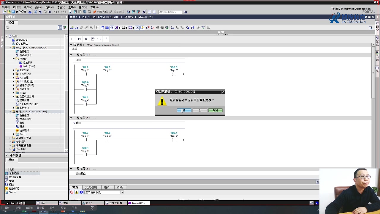
Task: Expand the 本地模块 folder
Action: (x=14, y=108)
